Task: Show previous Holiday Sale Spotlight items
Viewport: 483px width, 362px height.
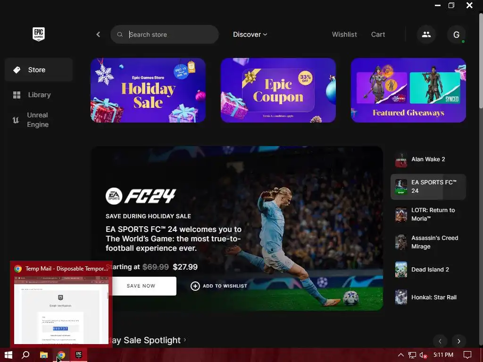Action: coord(440,341)
